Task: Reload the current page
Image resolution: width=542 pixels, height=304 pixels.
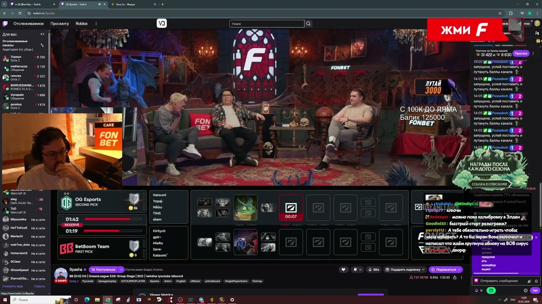Action: click(x=19, y=13)
